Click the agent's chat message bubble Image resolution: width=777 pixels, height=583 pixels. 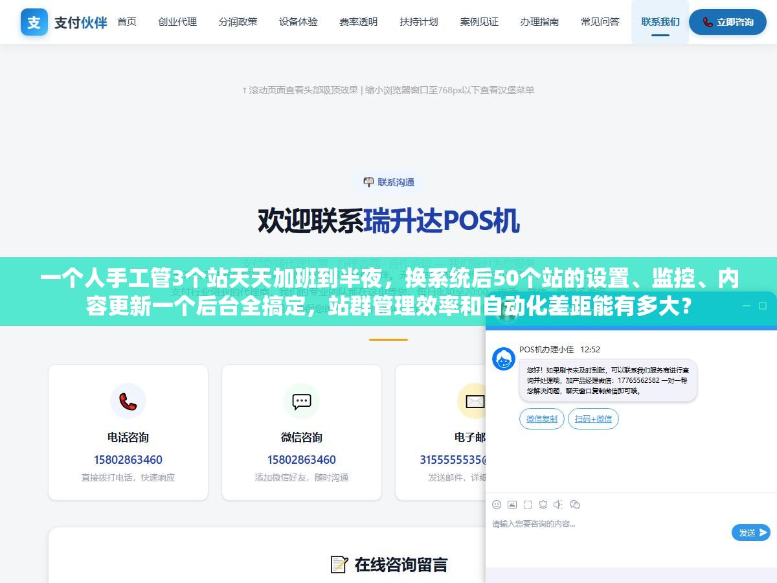click(x=608, y=380)
